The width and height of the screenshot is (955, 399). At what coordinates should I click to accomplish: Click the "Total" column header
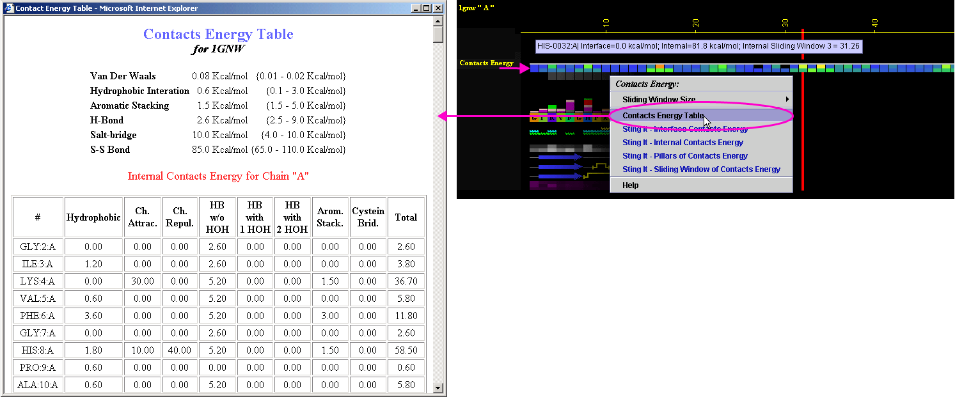coord(406,217)
